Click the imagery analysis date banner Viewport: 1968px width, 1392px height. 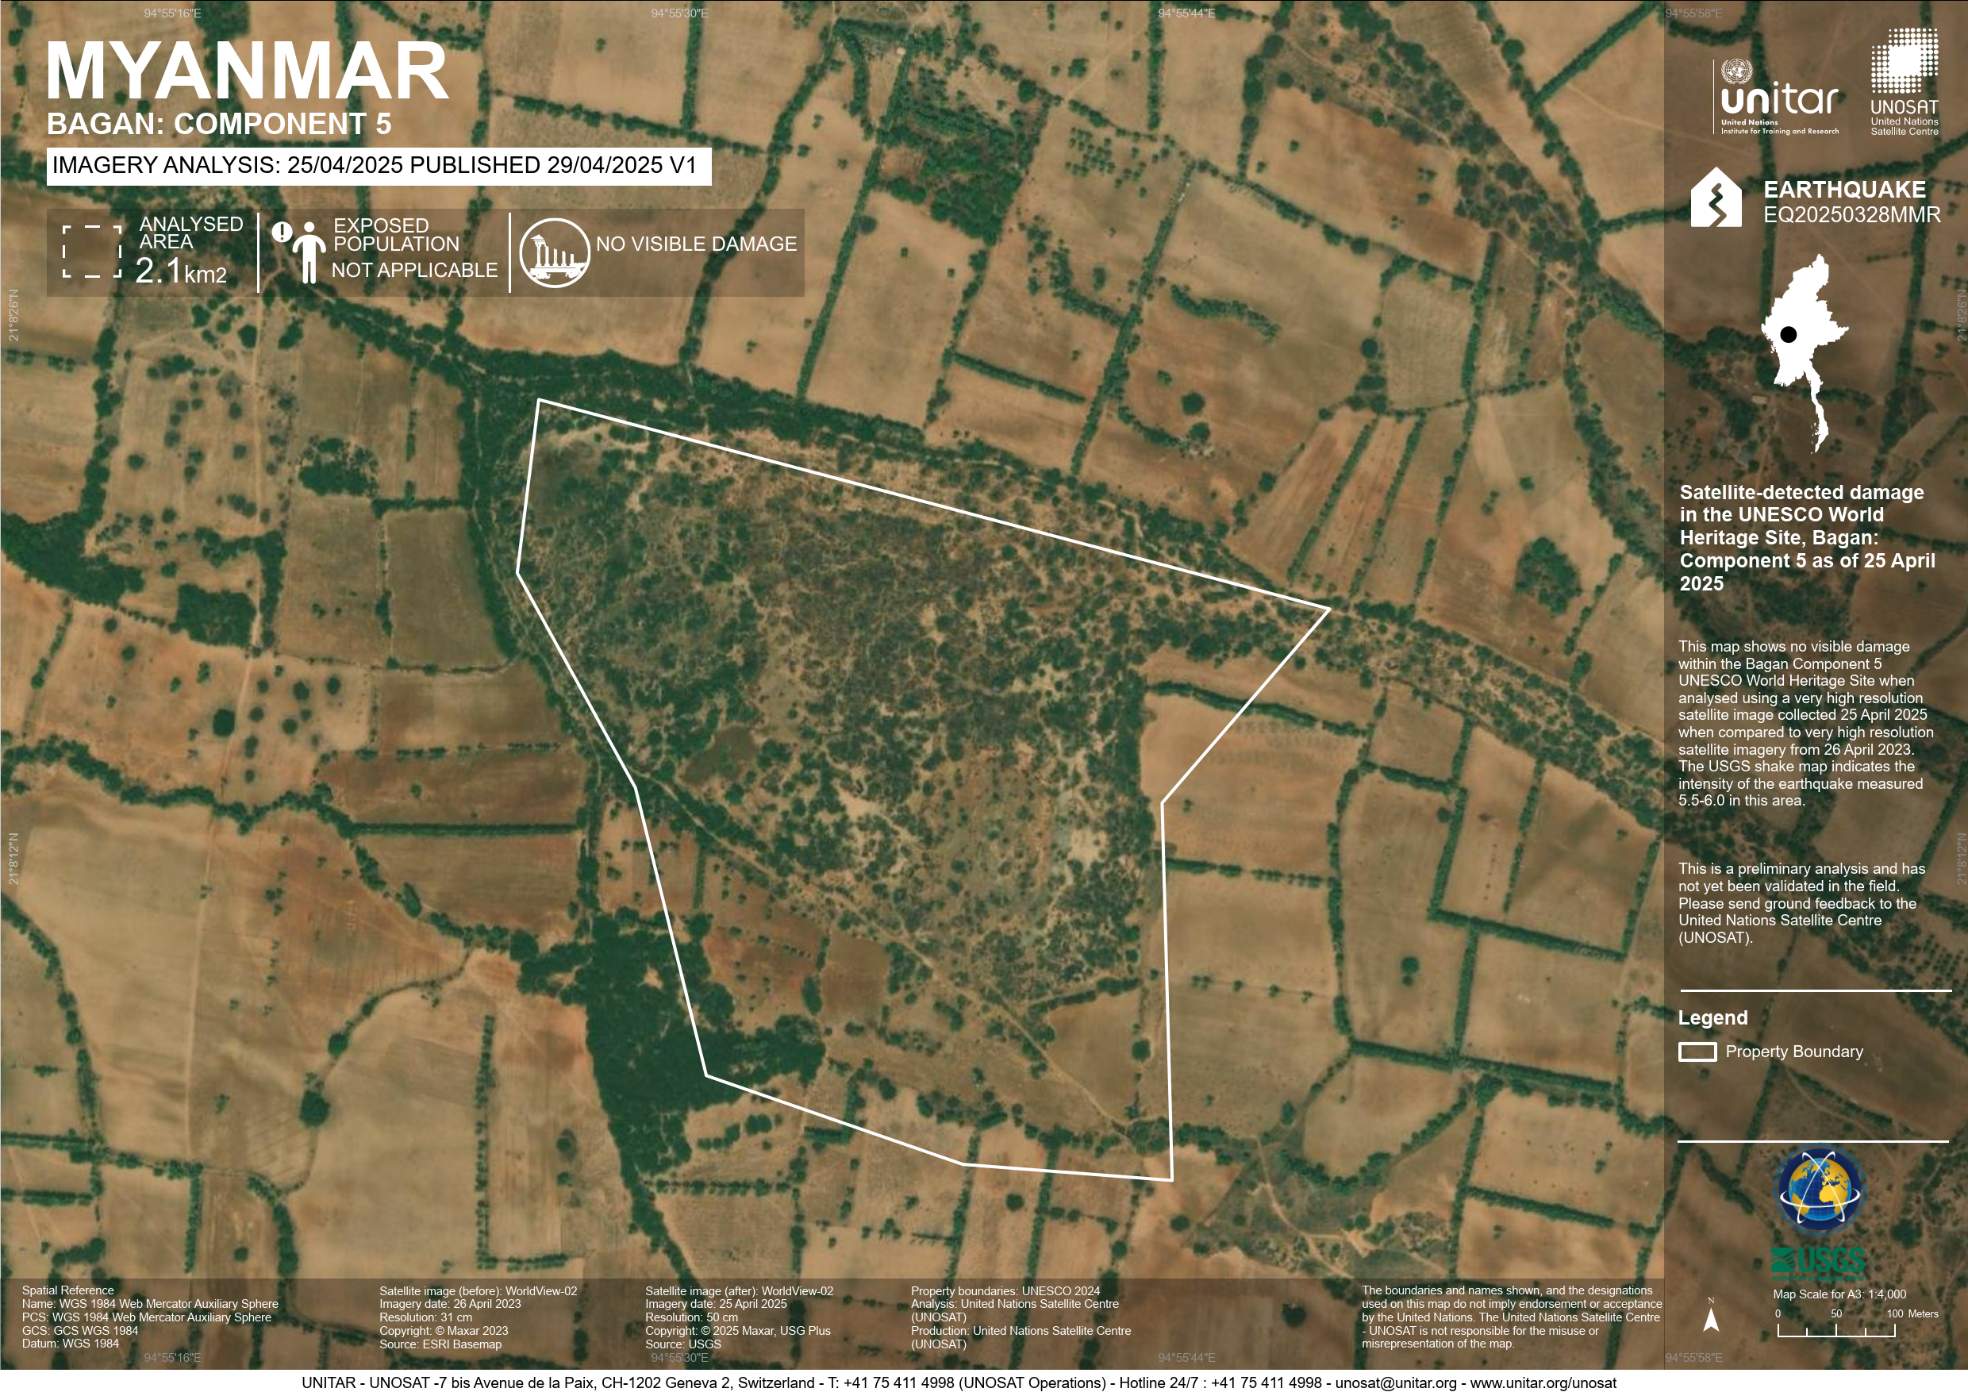378,165
